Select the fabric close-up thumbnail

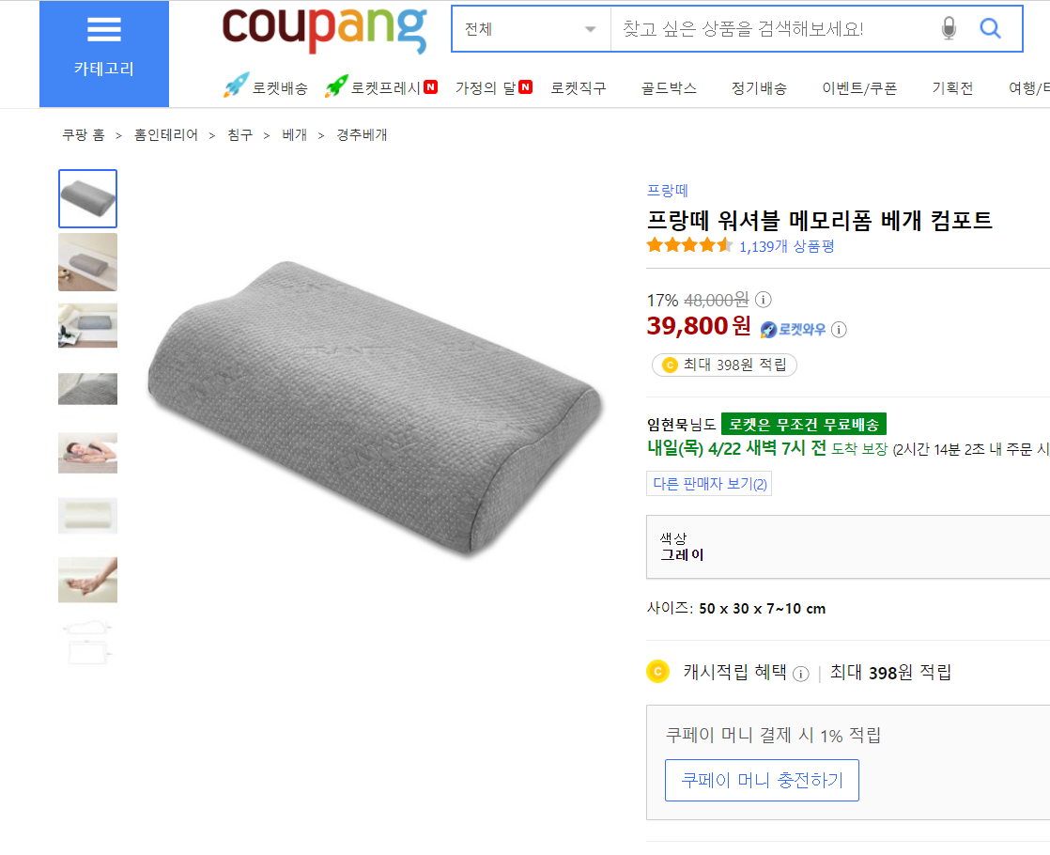[x=87, y=389]
